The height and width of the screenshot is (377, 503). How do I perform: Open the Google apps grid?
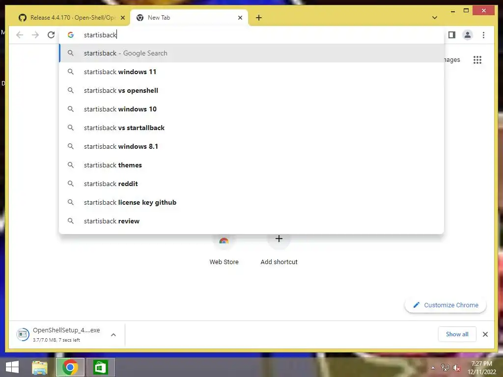pyautogui.click(x=477, y=59)
